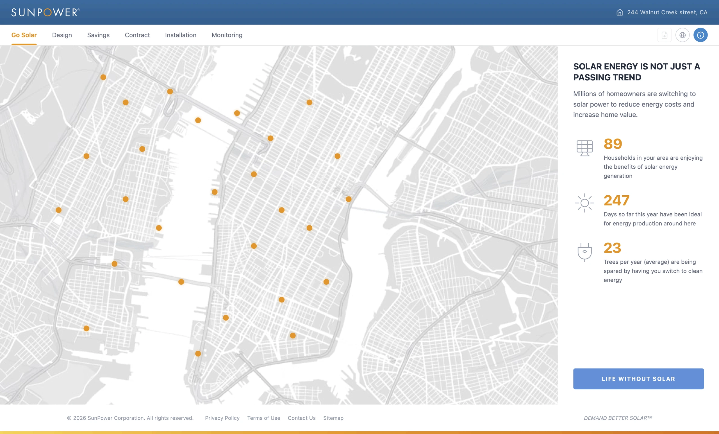The width and height of the screenshot is (719, 434).
Task: Click the sun icon beside 247
Action: 584,203
